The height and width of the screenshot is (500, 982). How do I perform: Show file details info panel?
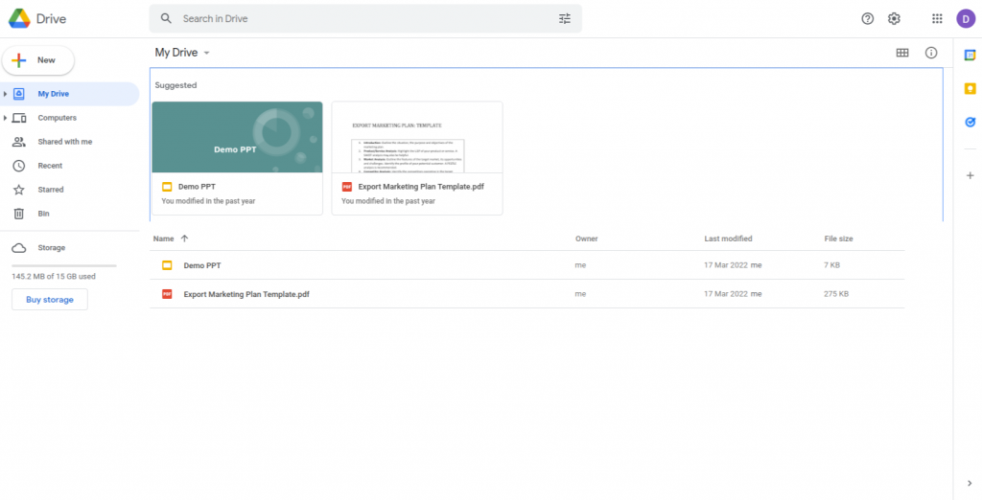[x=930, y=53]
